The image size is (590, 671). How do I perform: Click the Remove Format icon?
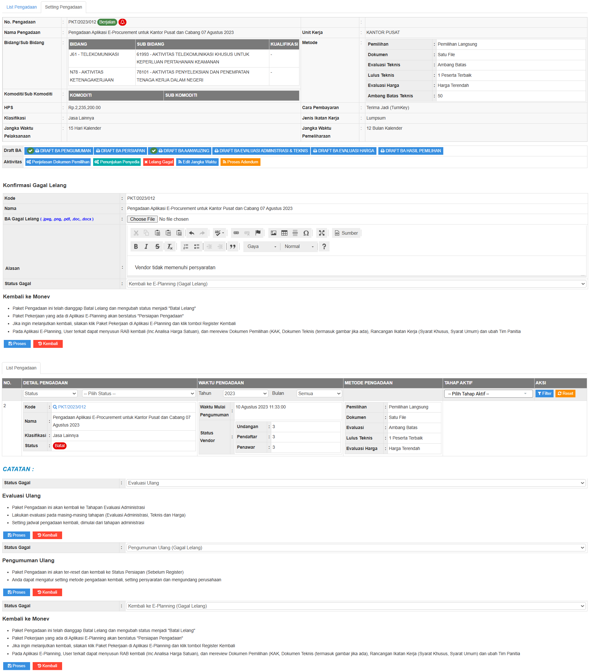pos(170,246)
